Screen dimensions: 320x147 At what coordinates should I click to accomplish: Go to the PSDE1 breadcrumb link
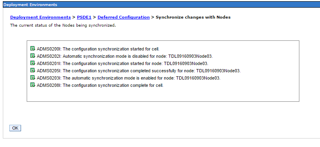point(84,17)
